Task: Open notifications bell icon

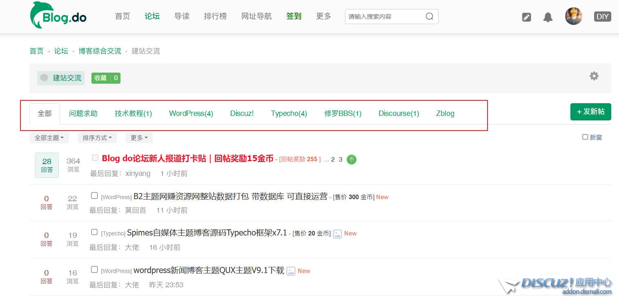Action: coord(548,17)
